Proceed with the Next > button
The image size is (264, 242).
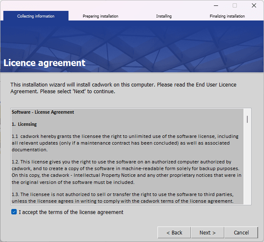208,232
